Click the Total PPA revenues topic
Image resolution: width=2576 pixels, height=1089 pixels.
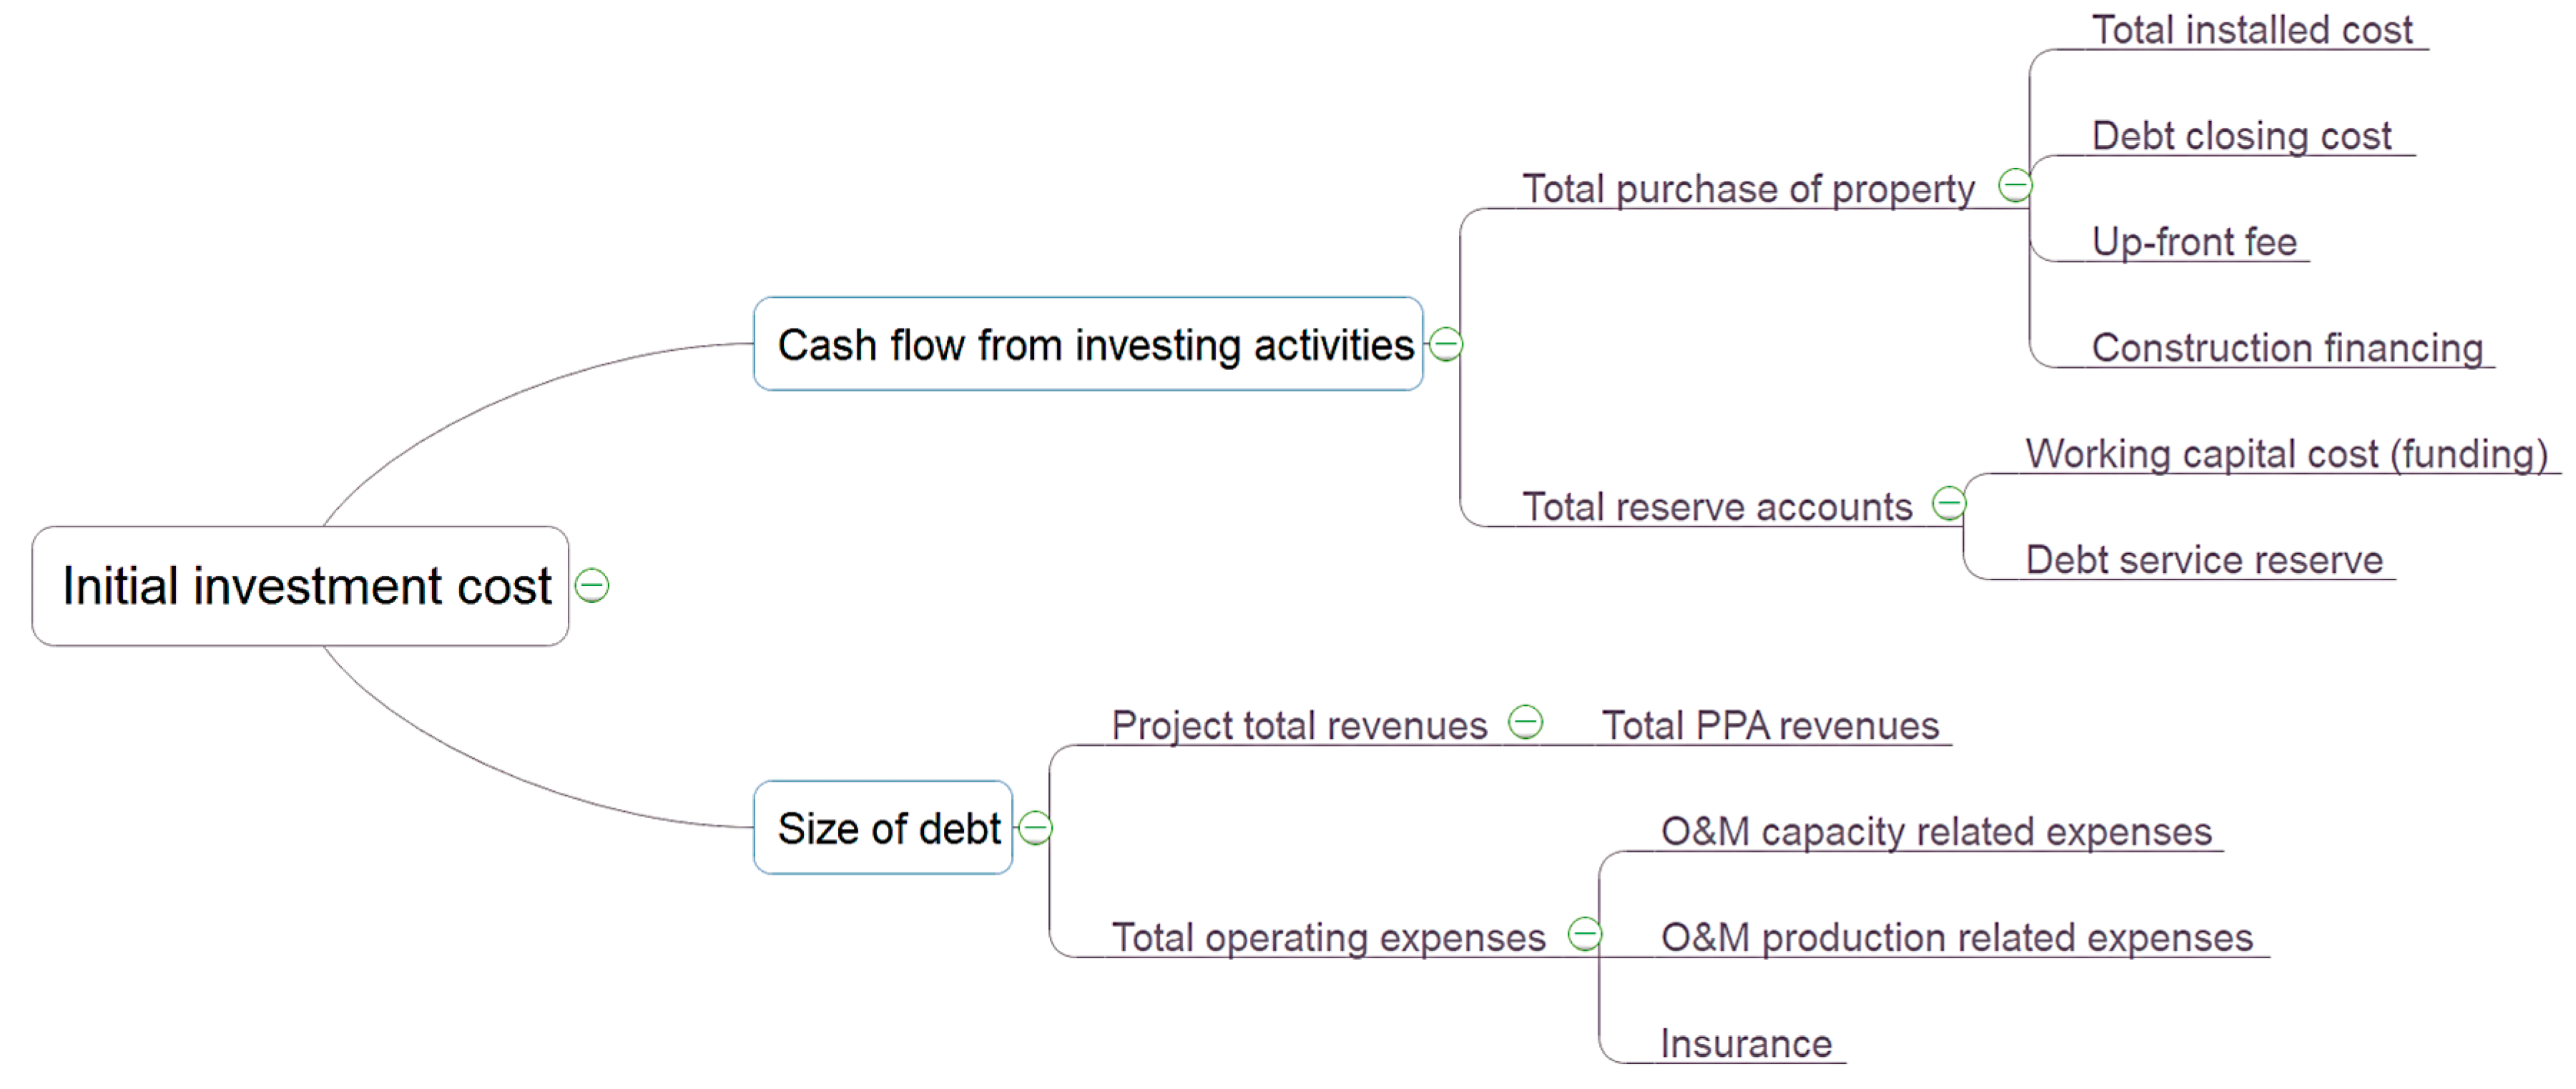(1770, 725)
